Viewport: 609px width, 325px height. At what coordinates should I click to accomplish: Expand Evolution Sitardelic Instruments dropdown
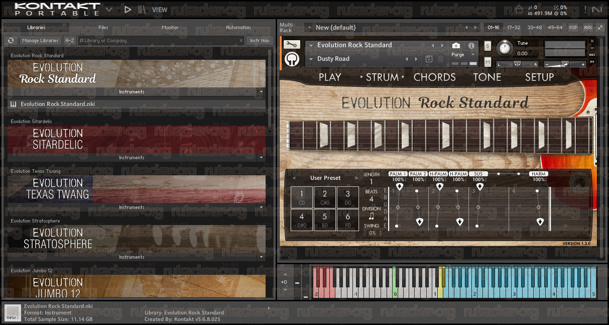point(261,158)
